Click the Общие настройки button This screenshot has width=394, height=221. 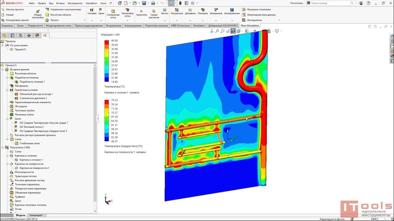coord(38,14)
